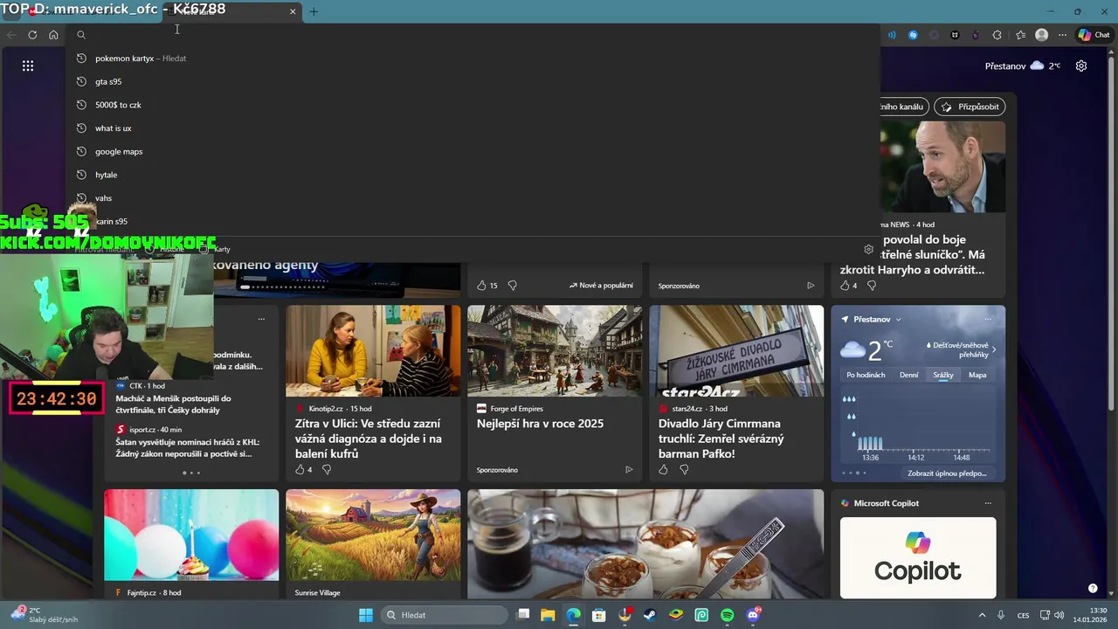1118x629 pixels.
Task: Open a new browser tab with plus
Action: pyautogui.click(x=314, y=11)
